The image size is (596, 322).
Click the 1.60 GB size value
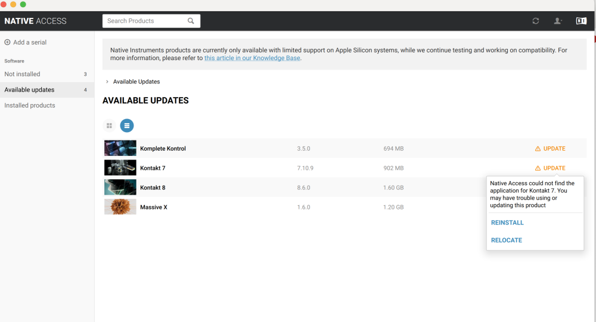coord(393,187)
